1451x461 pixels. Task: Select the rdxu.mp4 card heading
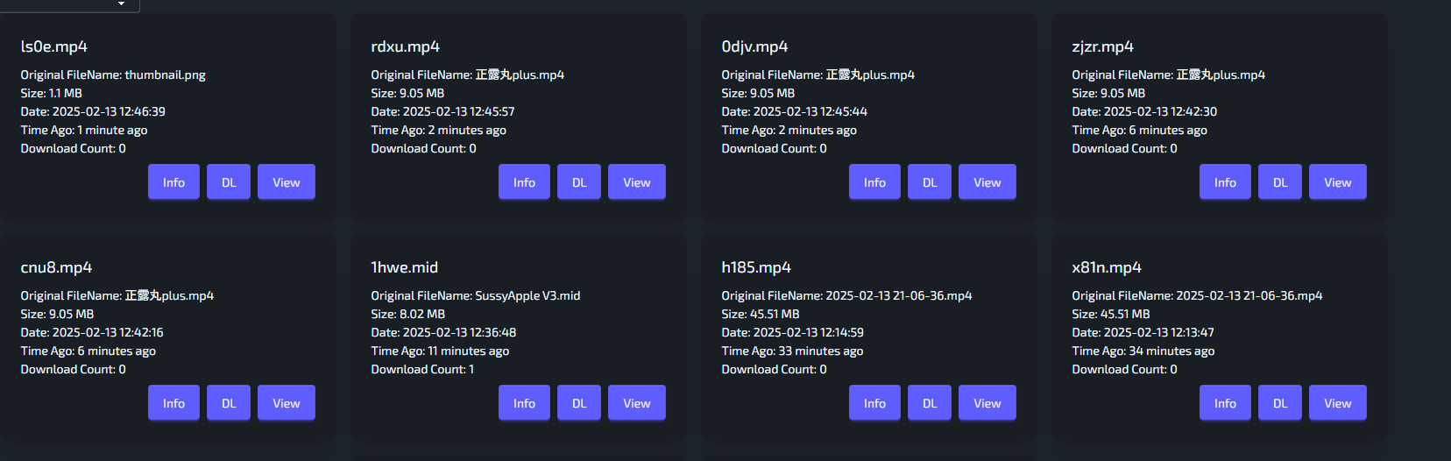[x=405, y=46]
